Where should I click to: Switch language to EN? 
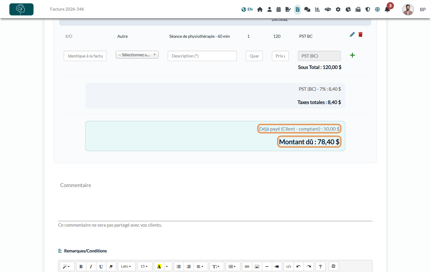pos(247,9)
